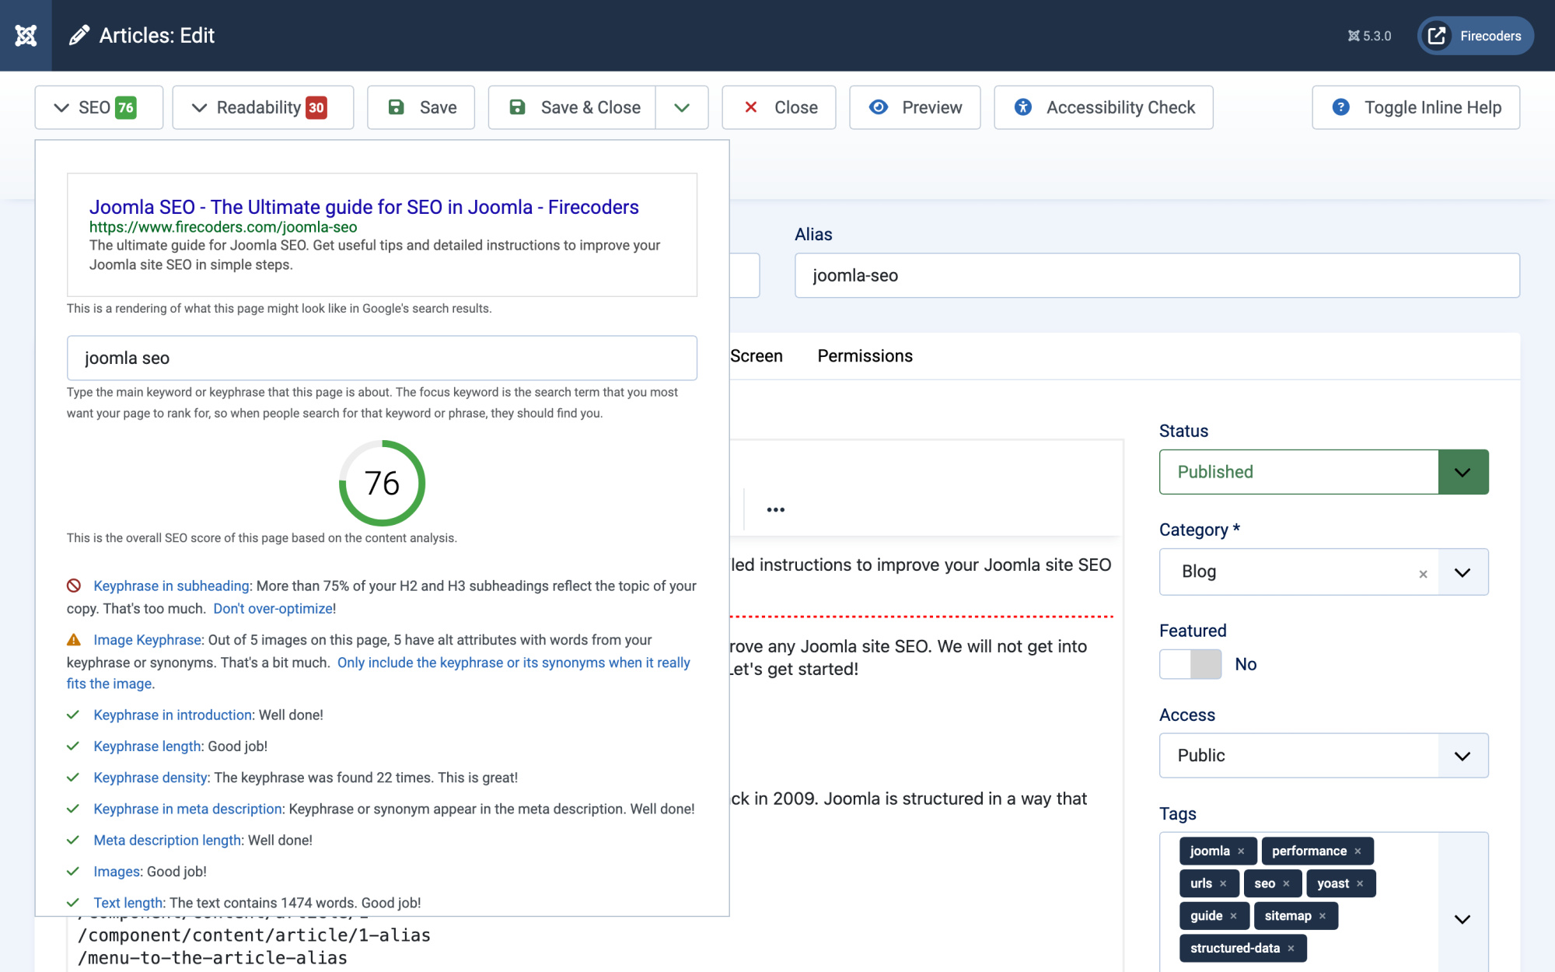
Task: Click the floppy disk icon on Save
Action: click(396, 107)
